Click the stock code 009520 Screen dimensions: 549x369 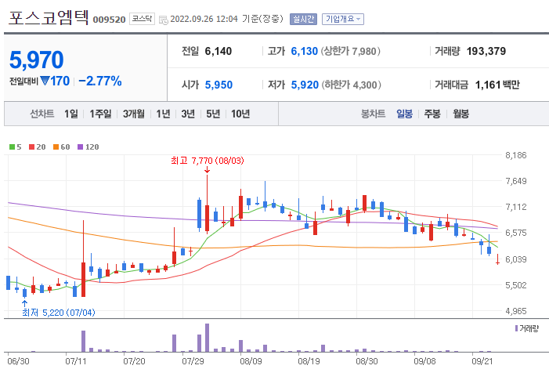click(x=109, y=20)
